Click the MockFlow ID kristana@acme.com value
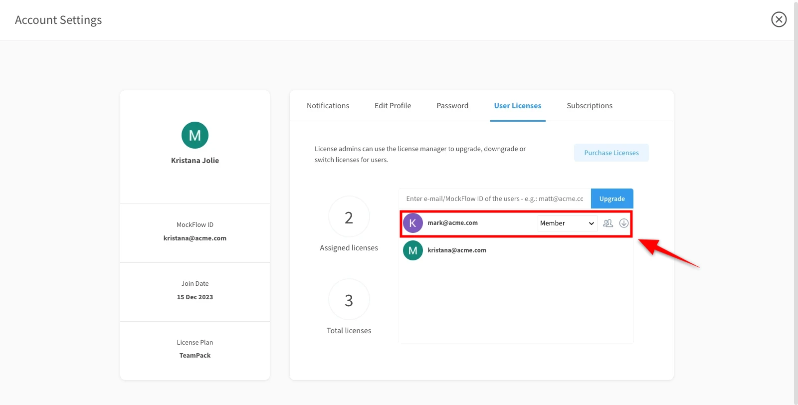798x405 pixels. tap(195, 238)
